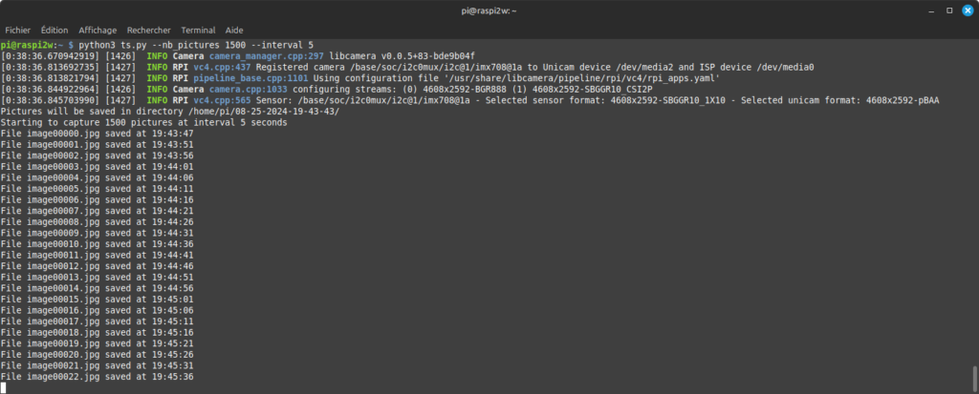Maximize the terminal window

click(x=949, y=10)
